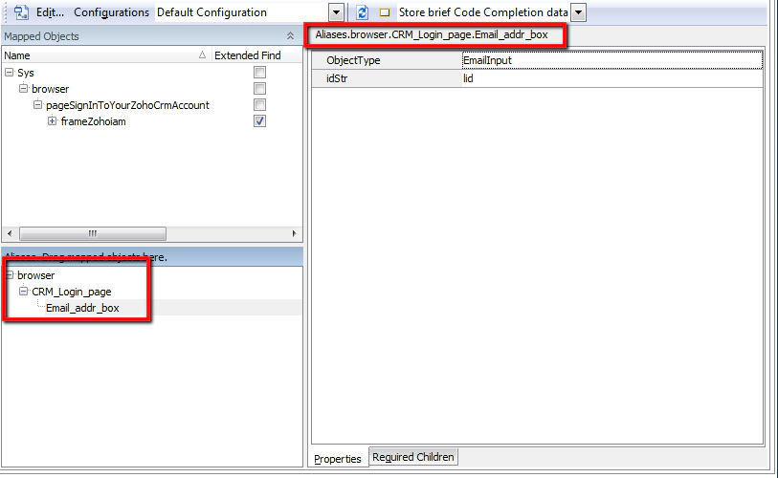
Task: Toggle Extended Find for pageSignInToYourZohoCrmAccount
Action: (259, 104)
